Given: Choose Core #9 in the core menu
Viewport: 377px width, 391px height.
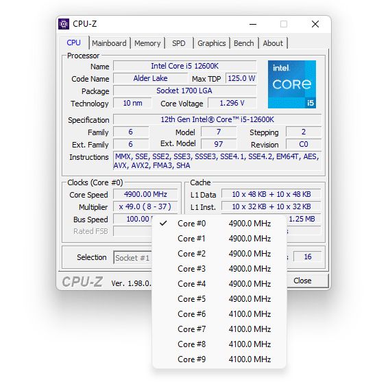Looking at the screenshot, I should pos(219,359).
